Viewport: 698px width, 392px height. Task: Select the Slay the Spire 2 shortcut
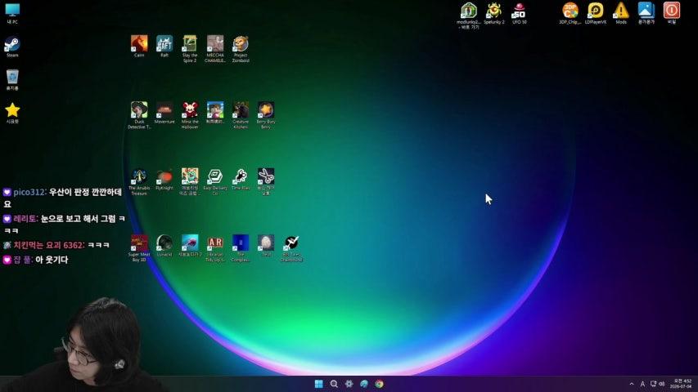coord(190,48)
